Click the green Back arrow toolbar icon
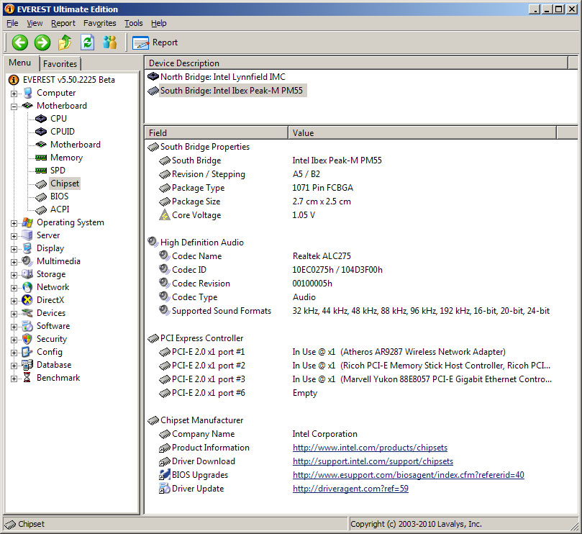The image size is (582, 534). (x=19, y=42)
